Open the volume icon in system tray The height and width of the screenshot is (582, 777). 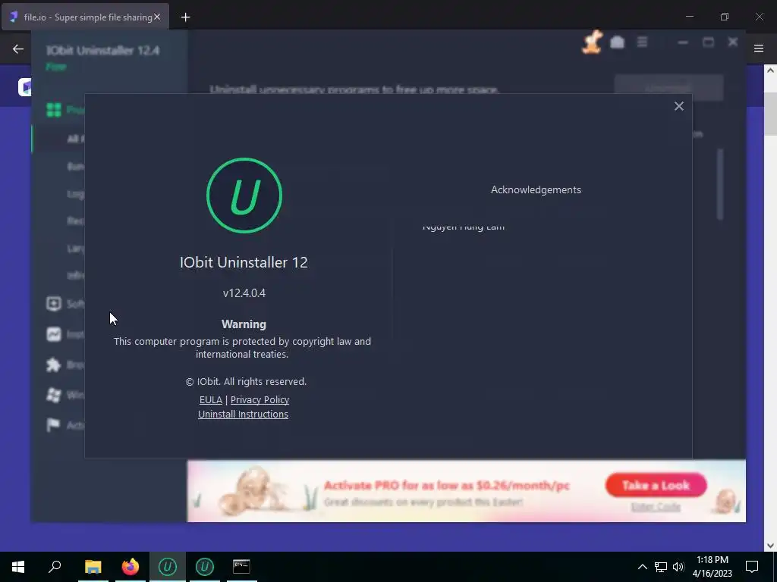pos(678,567)
